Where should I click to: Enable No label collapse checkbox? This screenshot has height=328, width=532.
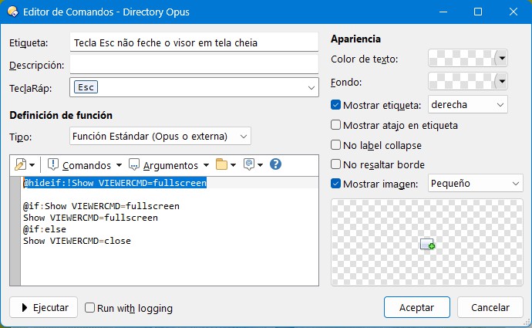click(335, 145)
